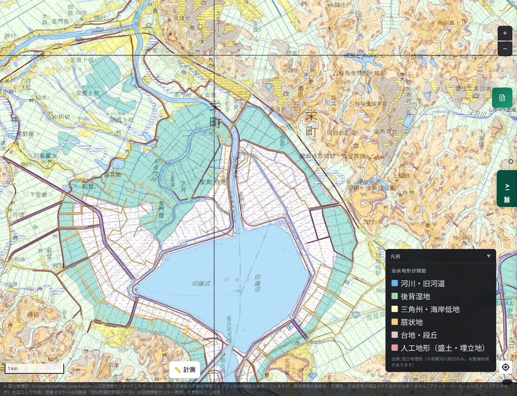Click the 扇状地 legend label

point(411,322)
